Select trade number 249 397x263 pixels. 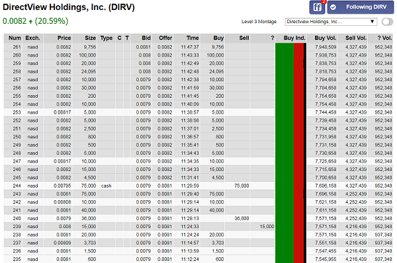click(x=17, y=145)
